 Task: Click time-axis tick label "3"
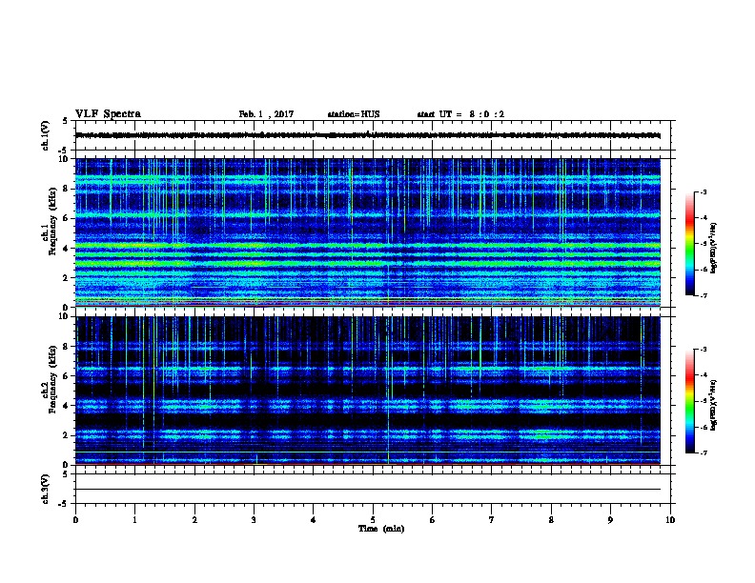click(254, 520)
